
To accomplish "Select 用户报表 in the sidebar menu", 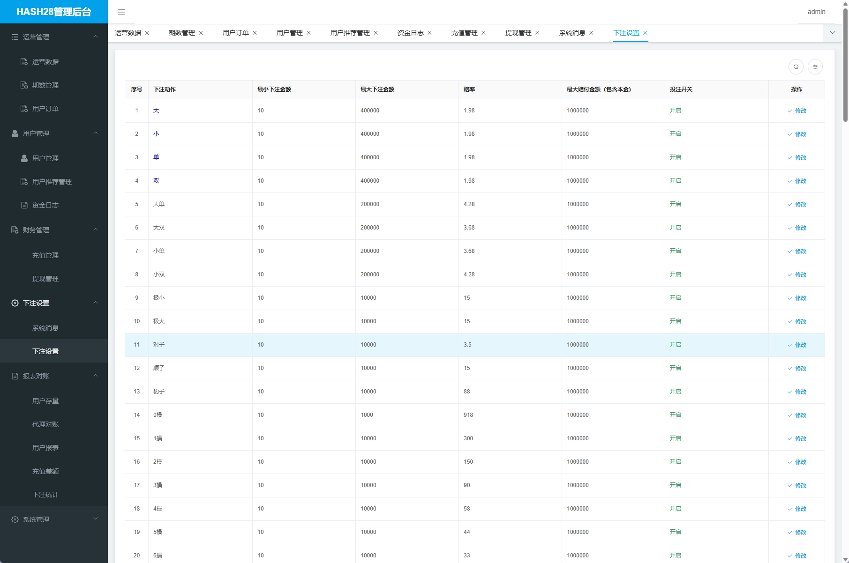I will [45, 448].
